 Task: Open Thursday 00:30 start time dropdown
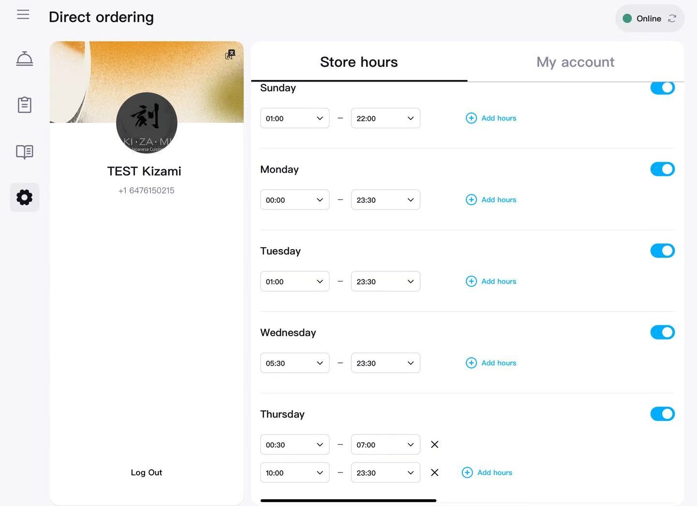[x=295, y=445]
